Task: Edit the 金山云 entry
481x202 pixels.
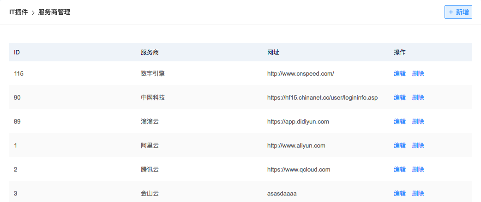Action: tap(400, 193)
